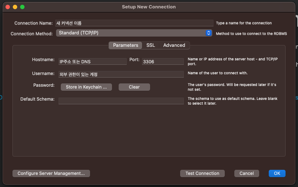Open the Connection Method dropdown

134,33
